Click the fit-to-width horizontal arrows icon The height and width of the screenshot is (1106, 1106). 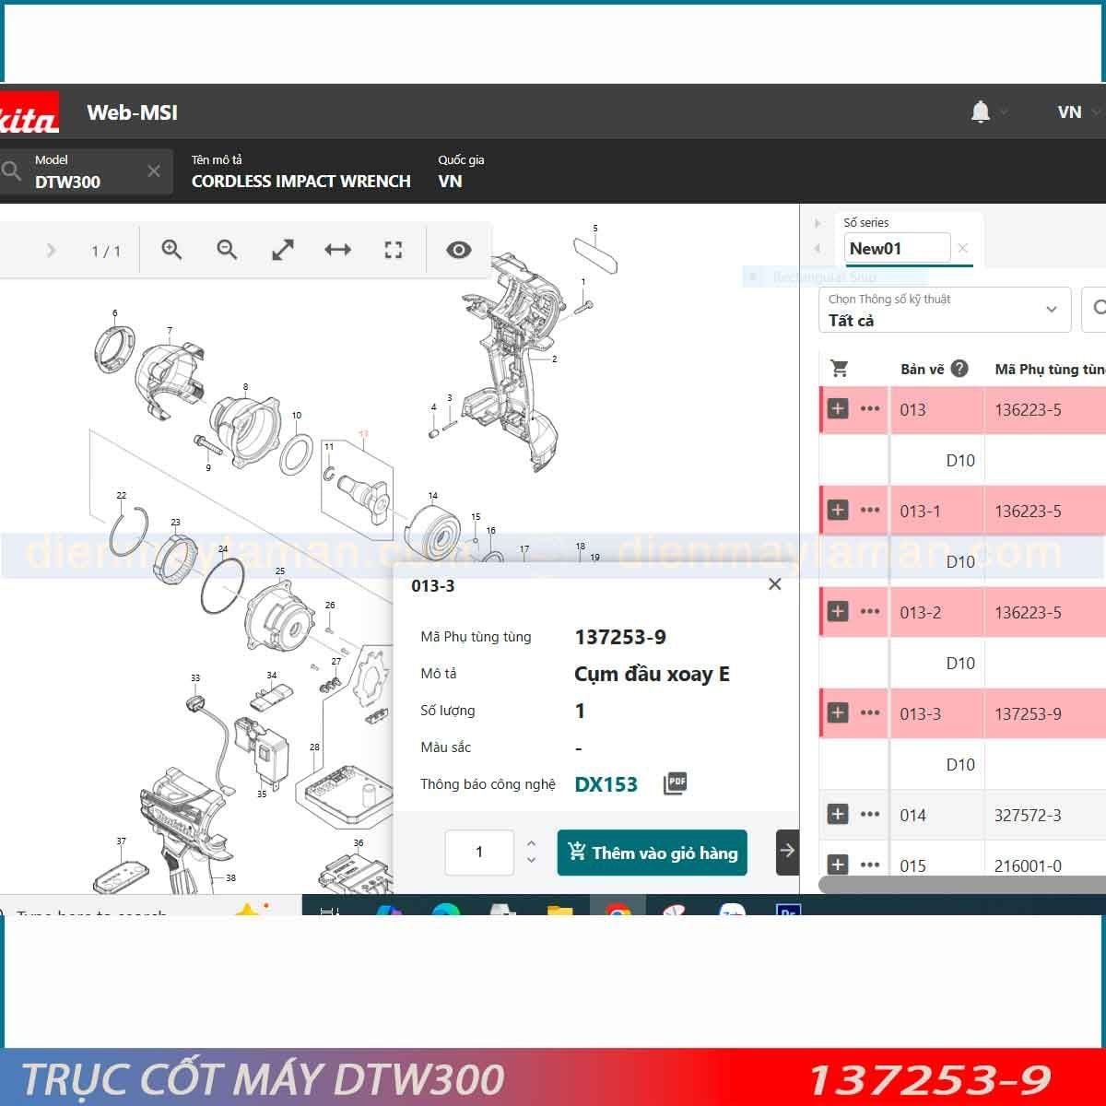click(338, 250)
